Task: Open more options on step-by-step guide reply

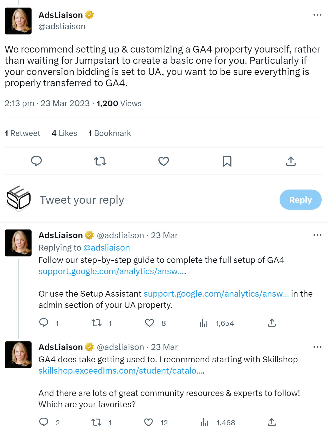Action: click(x=317, y=235)
